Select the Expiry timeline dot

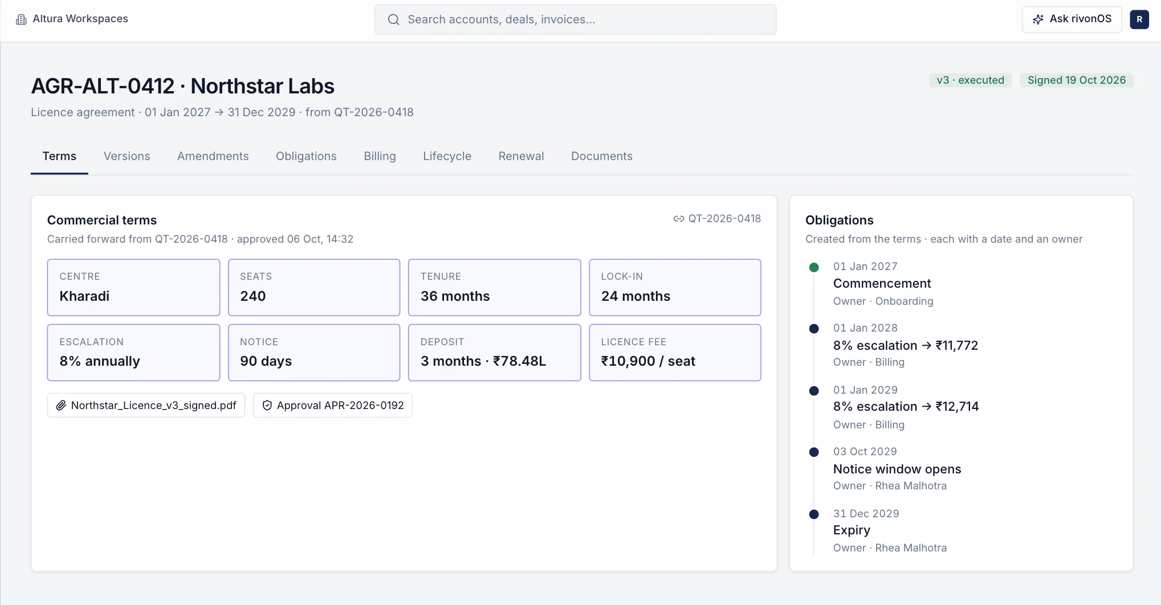tap(814, 514)
